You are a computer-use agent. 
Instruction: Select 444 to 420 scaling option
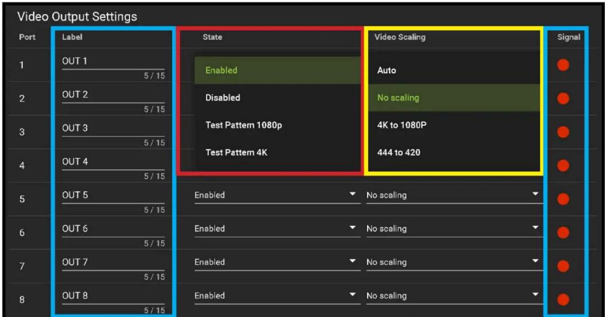tap(454, 152)
